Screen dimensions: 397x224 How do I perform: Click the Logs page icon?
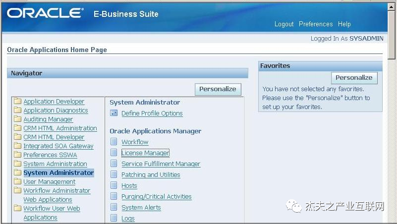114,218
